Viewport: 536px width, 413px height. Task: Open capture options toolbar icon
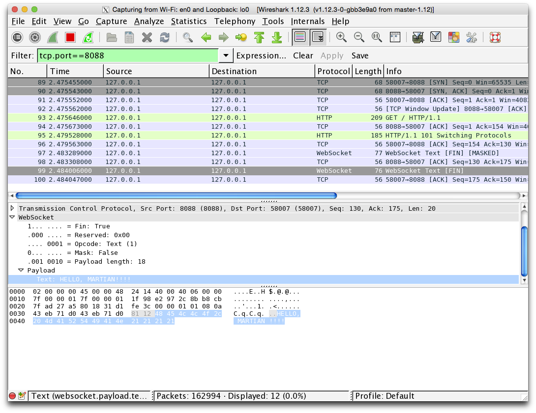(34, 37)
